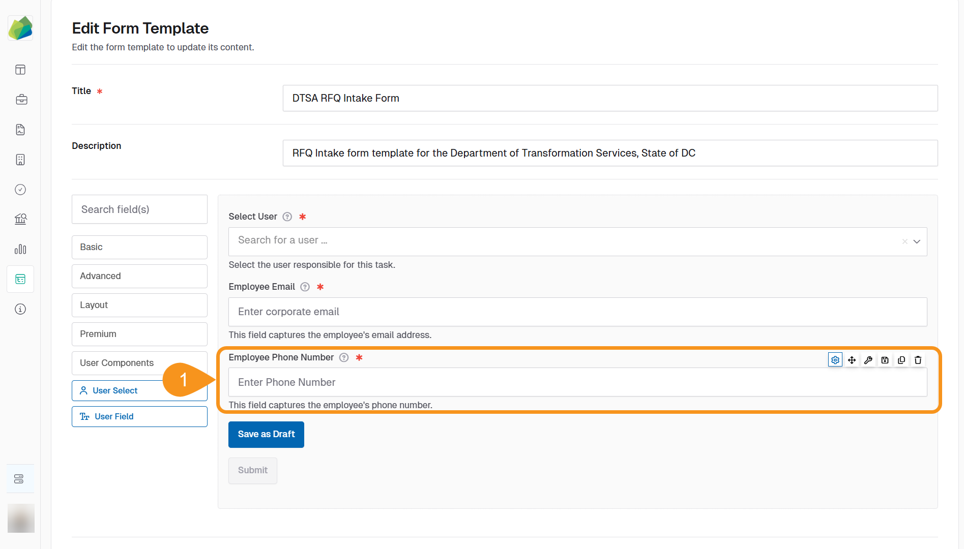Expand the Advanced field category
964x549 pixels.
[139, 276]
